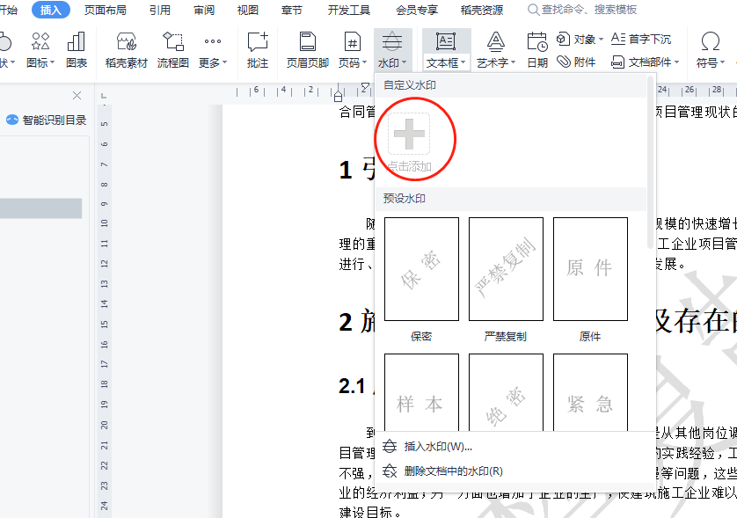The image size is (737, 518).
Task: Pick the 保密 preset watermark thumbnail
Action: click(421, 269)
